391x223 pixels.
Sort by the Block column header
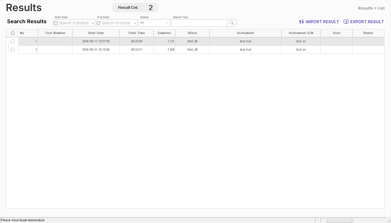click(x=192, y=33)
